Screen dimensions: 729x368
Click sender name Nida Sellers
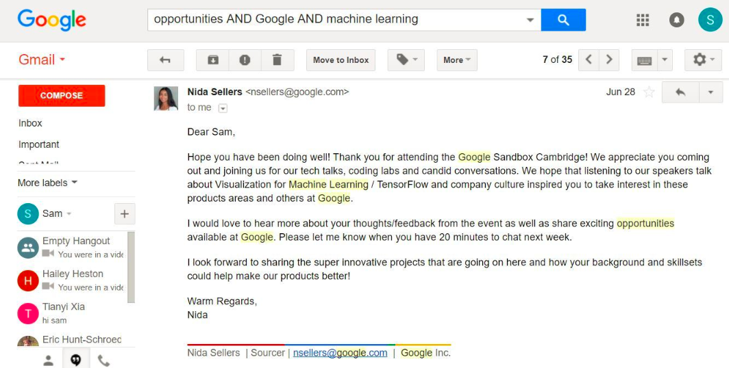pyautogui.click(x=215, y=92)
